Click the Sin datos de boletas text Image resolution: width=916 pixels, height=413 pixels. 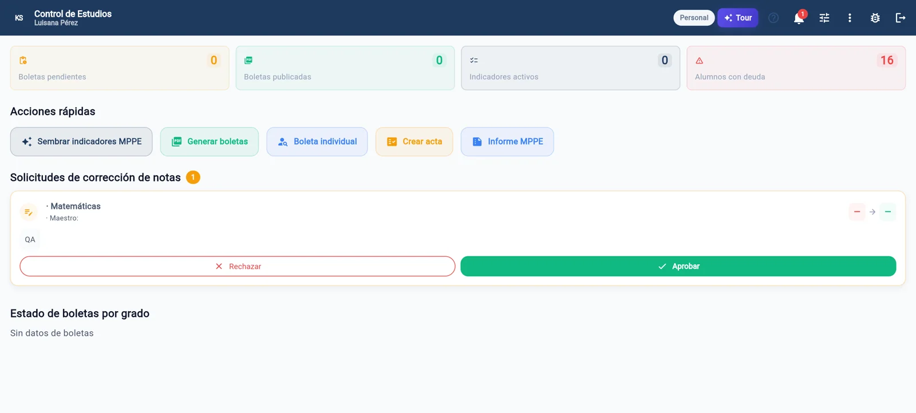pos(52,333)
